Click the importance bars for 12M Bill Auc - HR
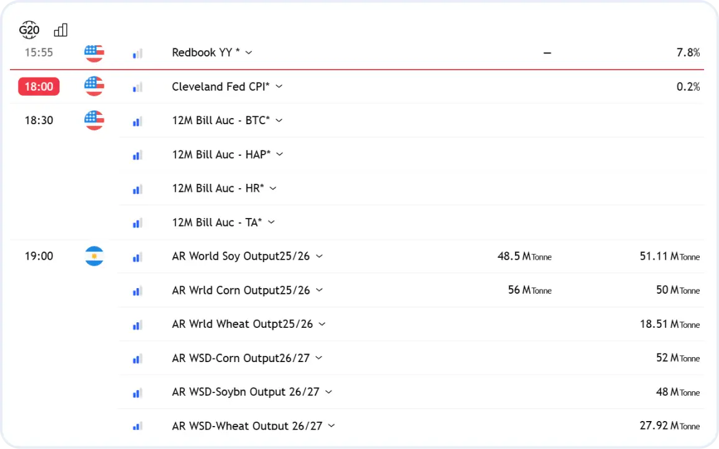The image size is (719, 449). 137,189
